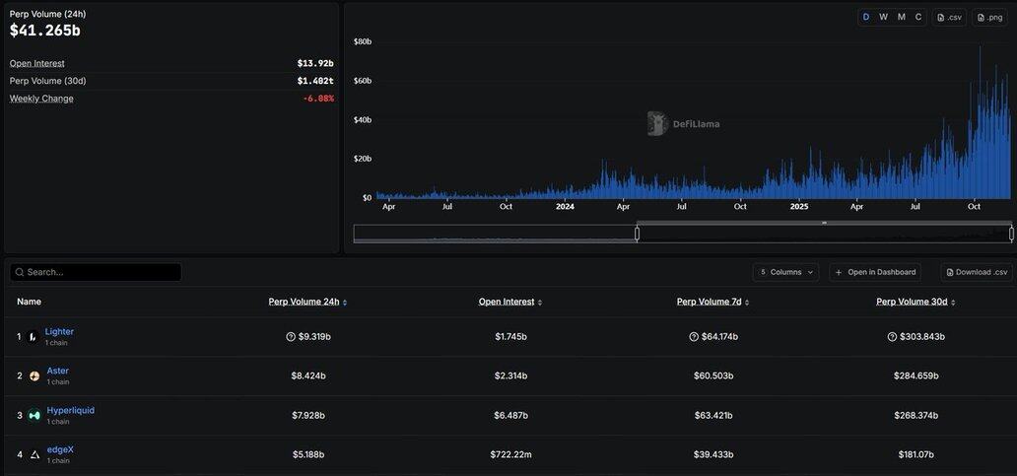Image resolution: width=1017 pixels, height=476 pixels.
Task: Sort by Perp Volume 30d header
Action: click(915, 302)
